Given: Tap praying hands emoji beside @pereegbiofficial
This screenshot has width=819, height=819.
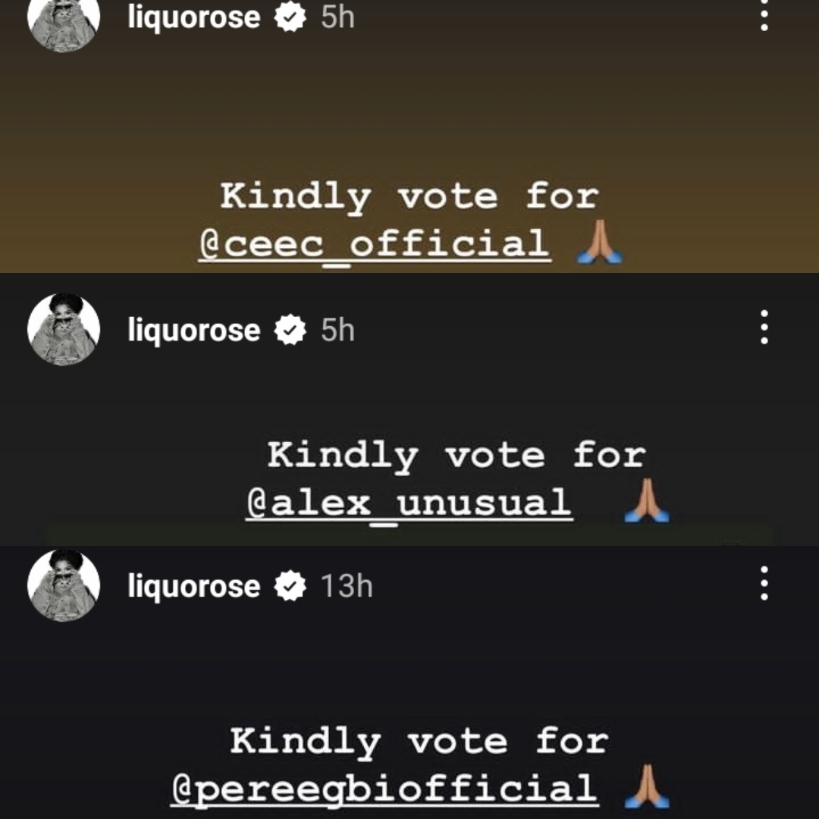Looking at the screenshot, I should click(x=647, y=787).
